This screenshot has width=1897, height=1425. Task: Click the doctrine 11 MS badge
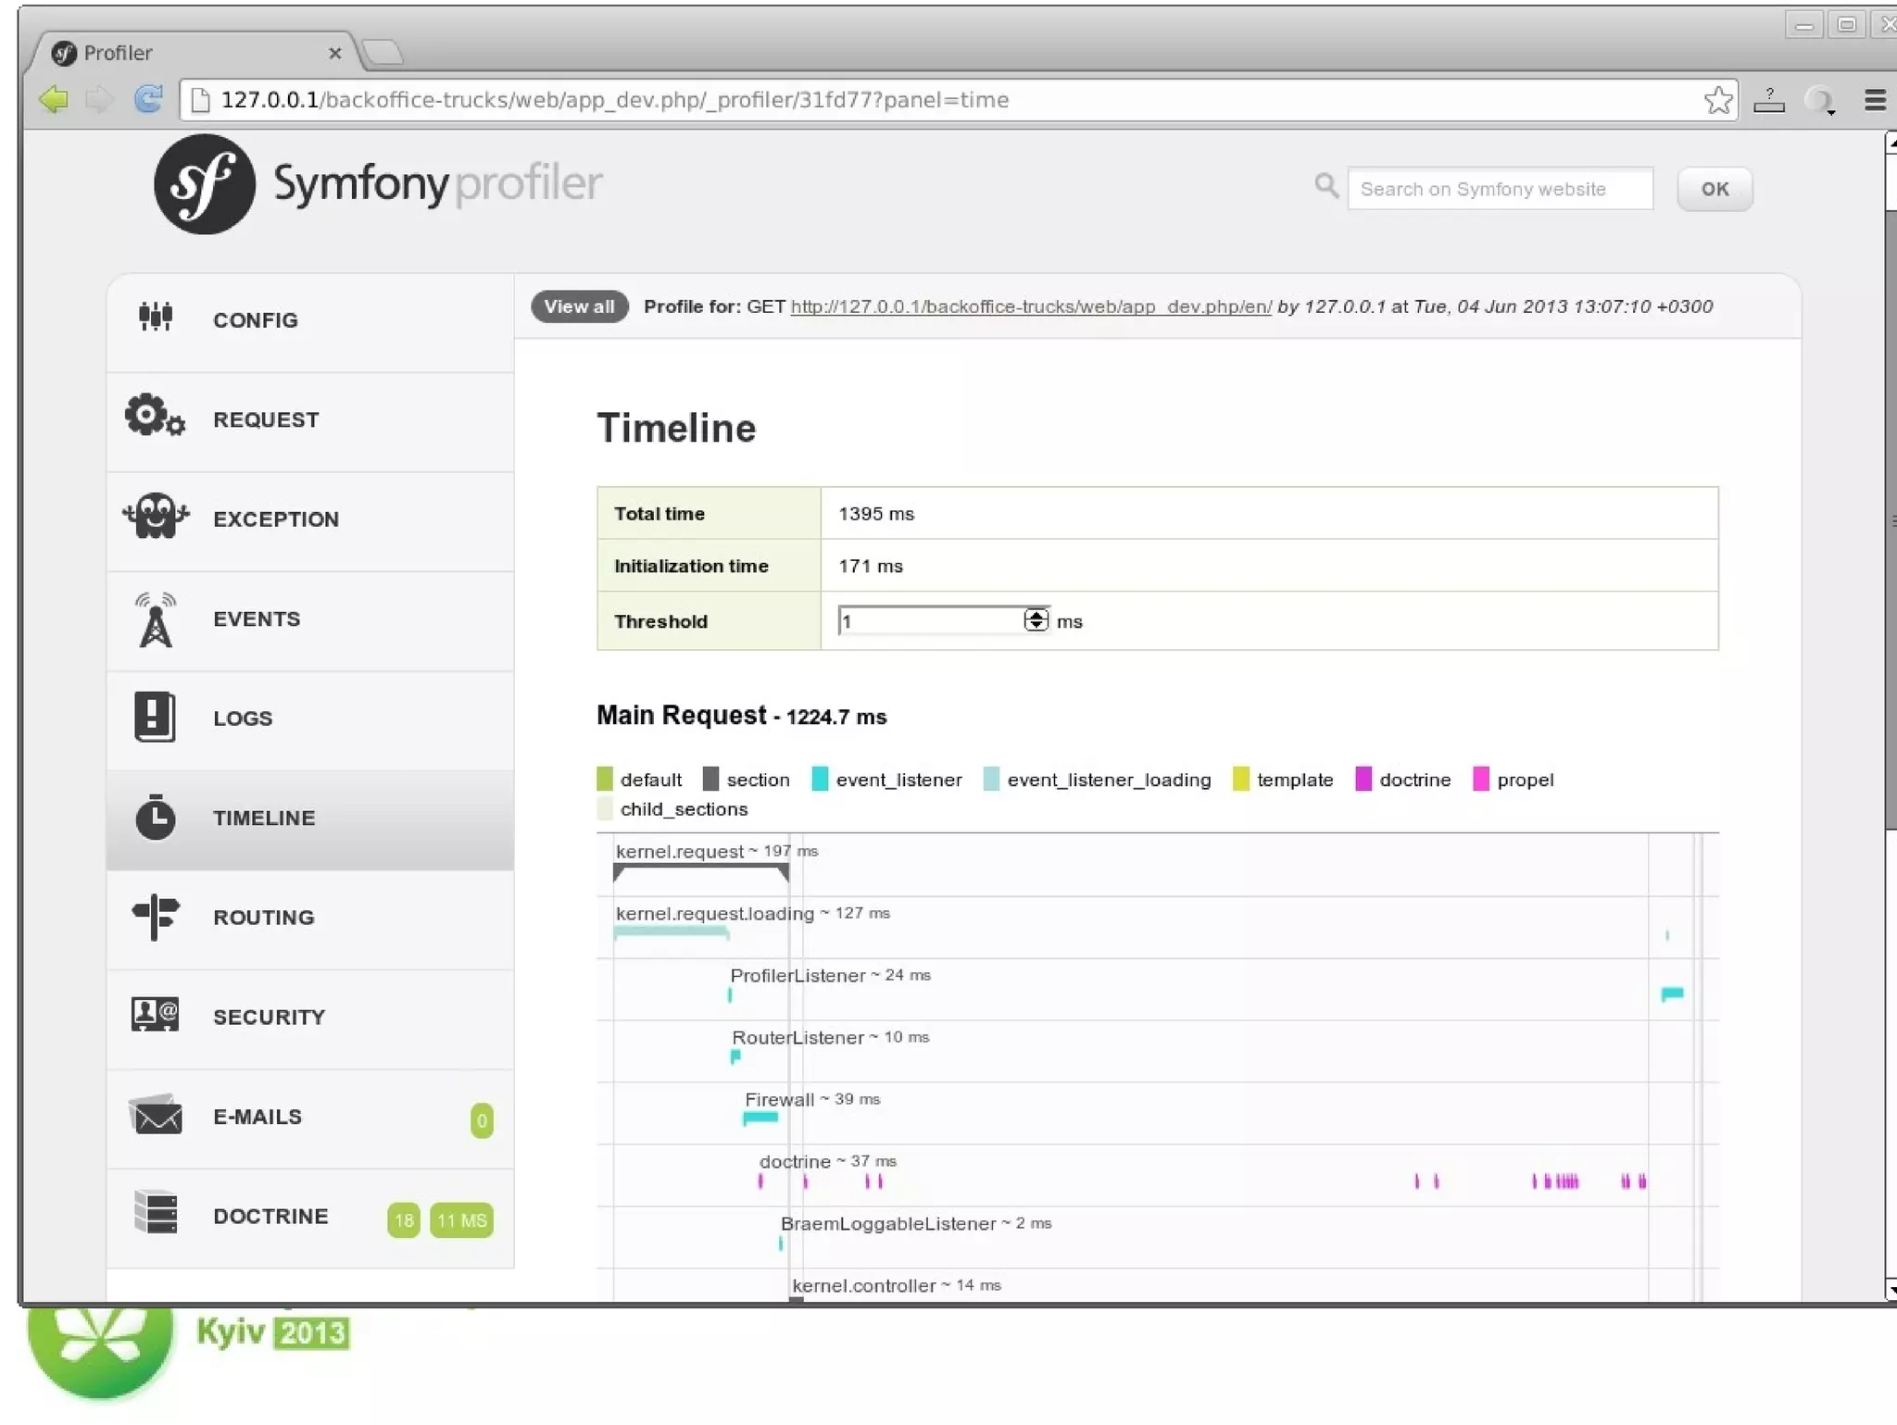point(461,1220)
